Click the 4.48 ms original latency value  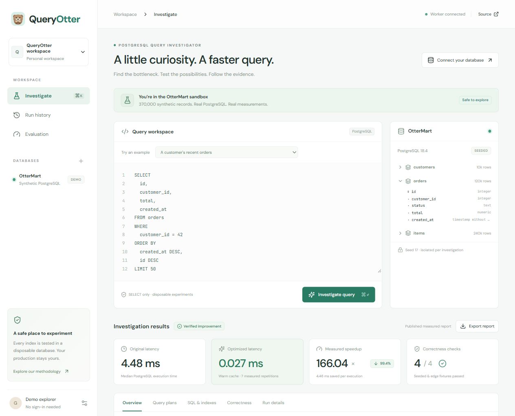click(141, 363)
